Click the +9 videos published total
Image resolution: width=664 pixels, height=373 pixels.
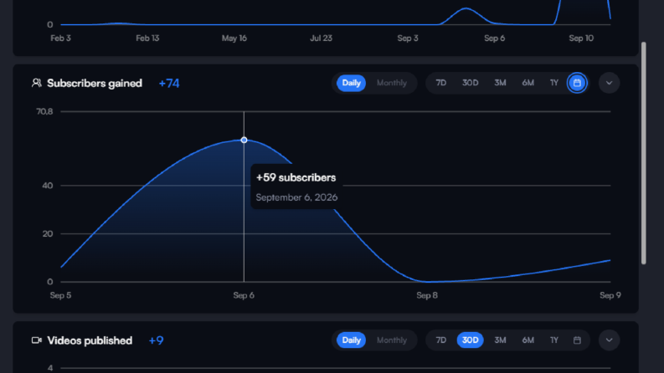(156, 340)
